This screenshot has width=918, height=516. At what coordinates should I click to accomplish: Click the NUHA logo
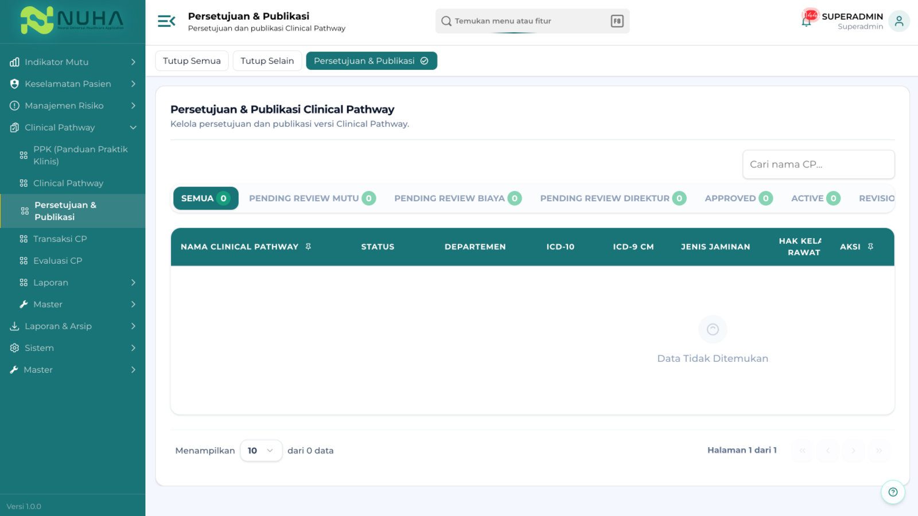click(72, 21)
